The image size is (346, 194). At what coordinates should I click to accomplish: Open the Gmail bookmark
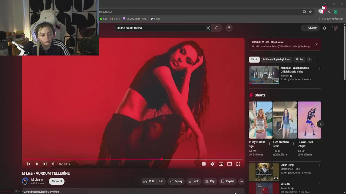click(x=115, y=19)
